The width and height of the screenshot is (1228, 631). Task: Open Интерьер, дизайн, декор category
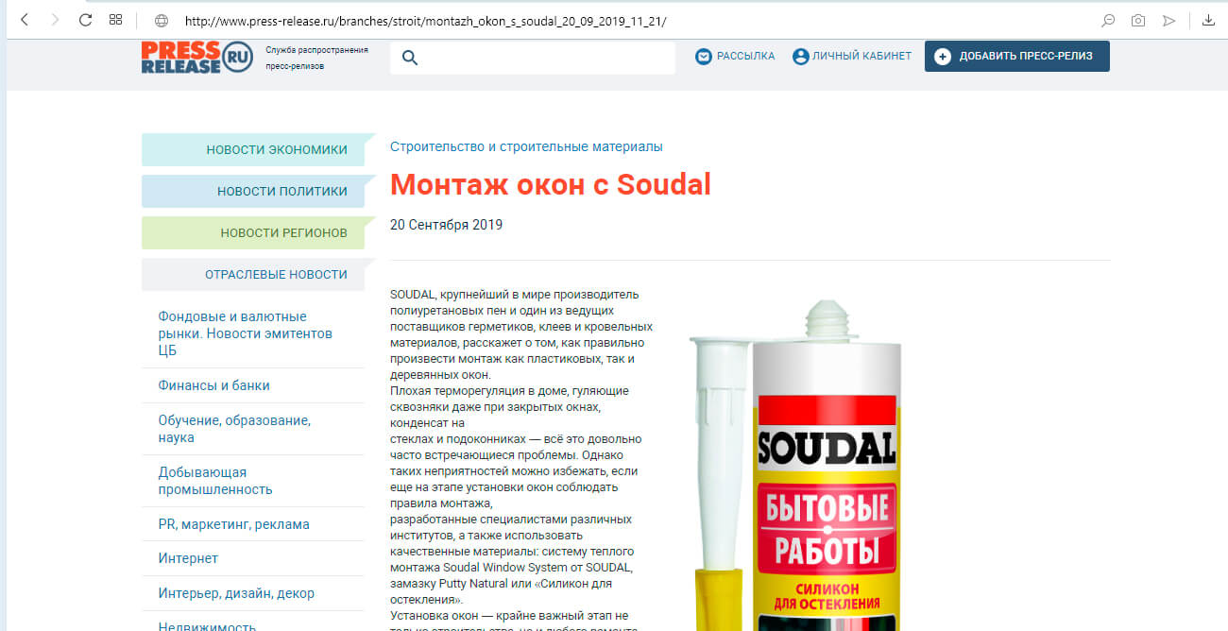(236, 593)
